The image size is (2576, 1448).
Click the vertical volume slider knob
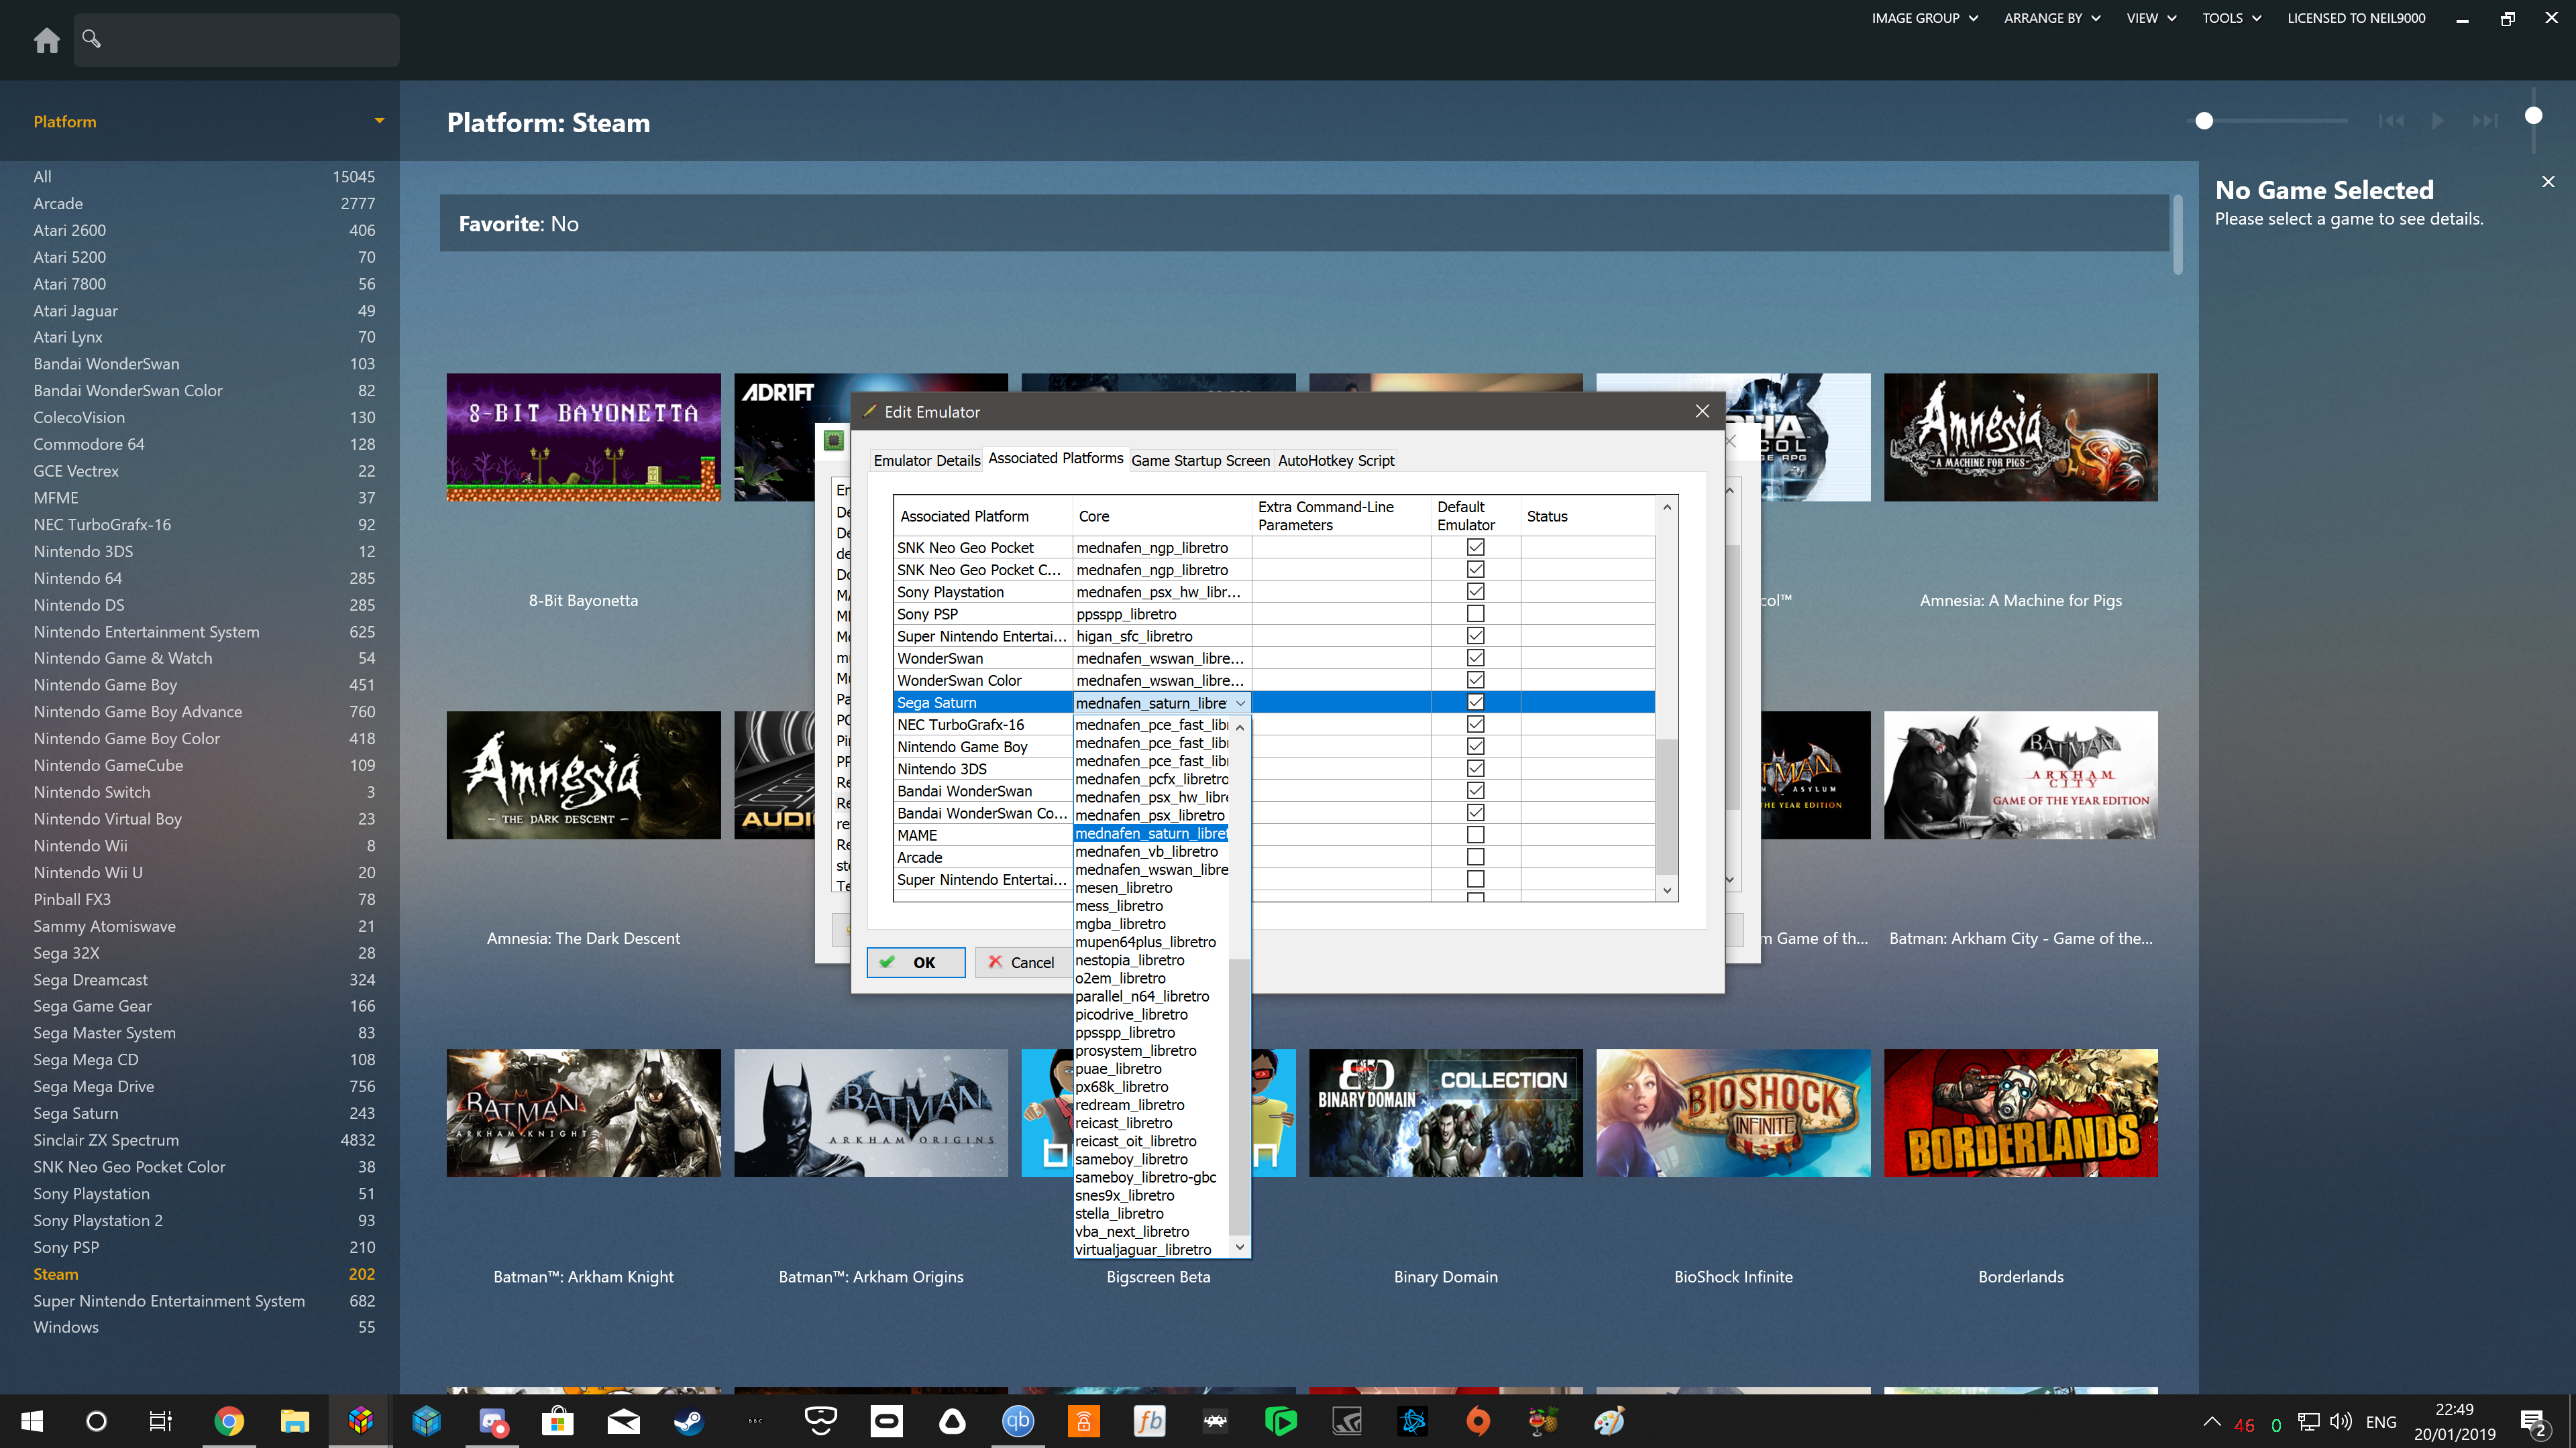(x=2533, y=116)
